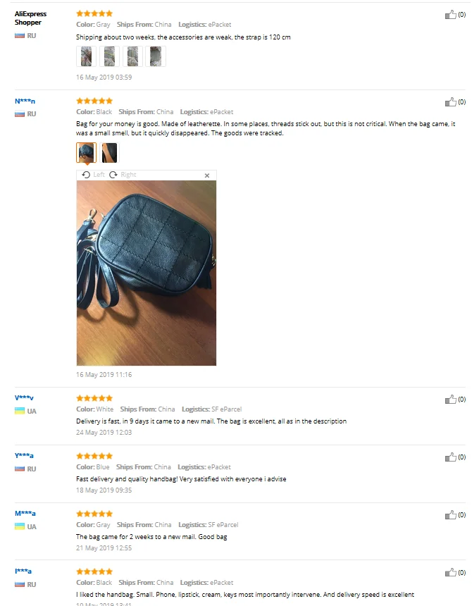Like M***a's review with thumbs-up

pyautogui.click(x=450, y=515)
